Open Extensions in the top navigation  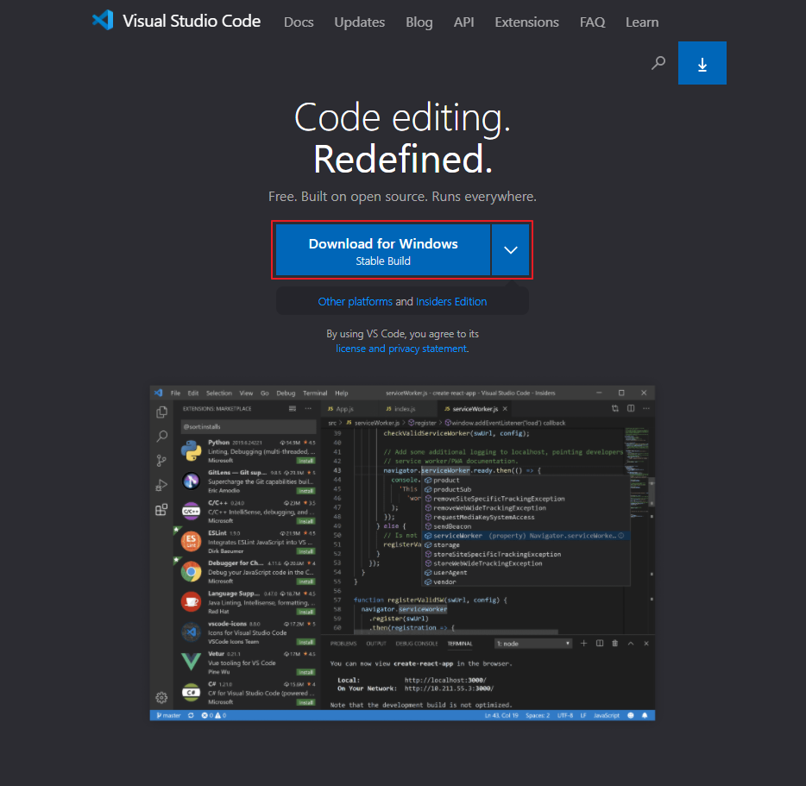tap(526, 22)
